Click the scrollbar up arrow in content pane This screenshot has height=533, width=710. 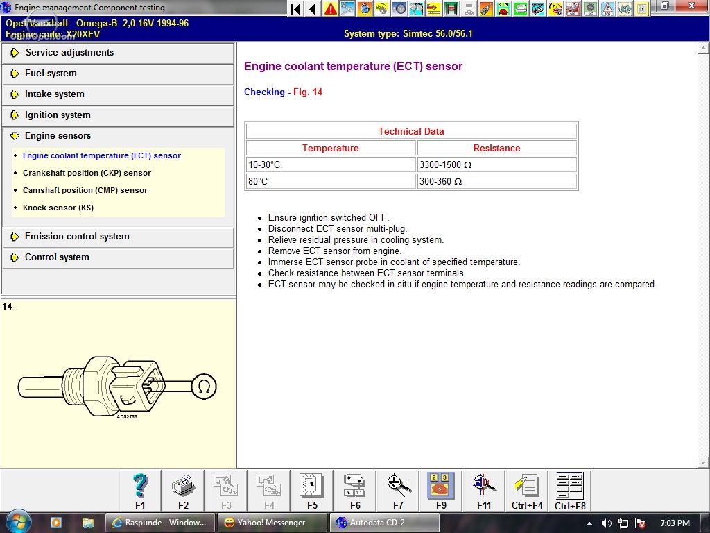click(x=703, y=48)
